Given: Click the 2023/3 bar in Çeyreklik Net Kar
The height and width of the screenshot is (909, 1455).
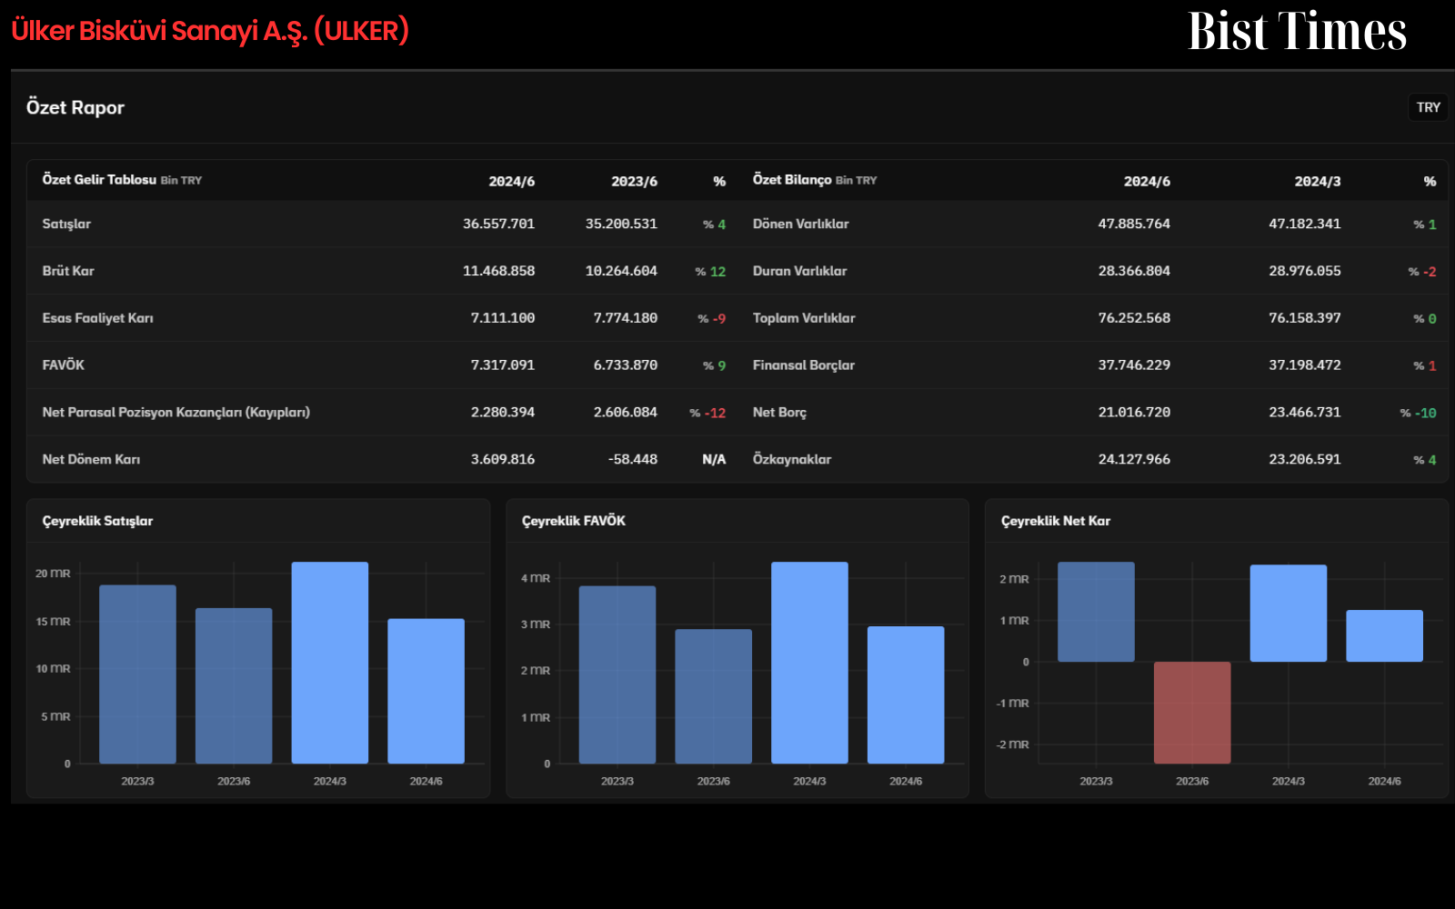Looking at the screenshot, I should click(x=1096, y=612).
